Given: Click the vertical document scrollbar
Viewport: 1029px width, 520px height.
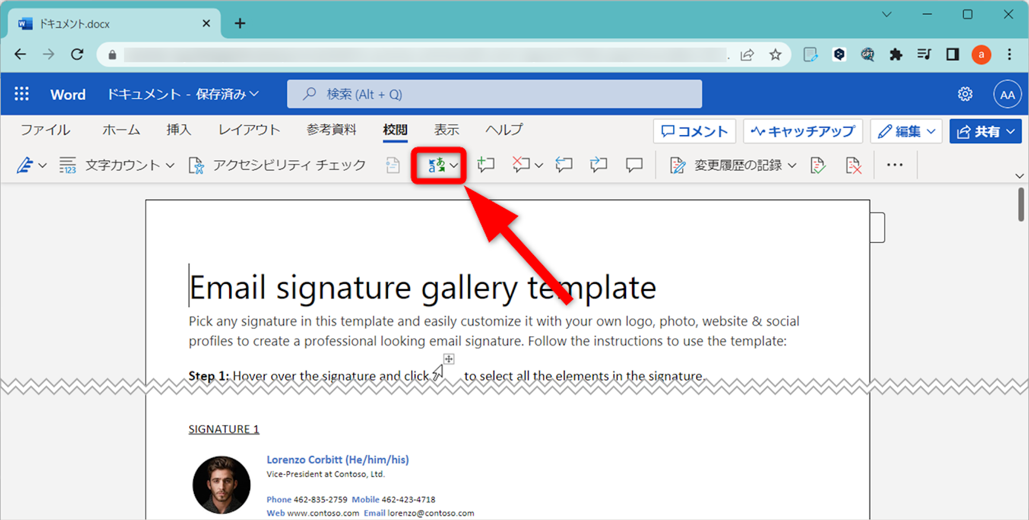Looking at the screenshot, I should 1020,204.
